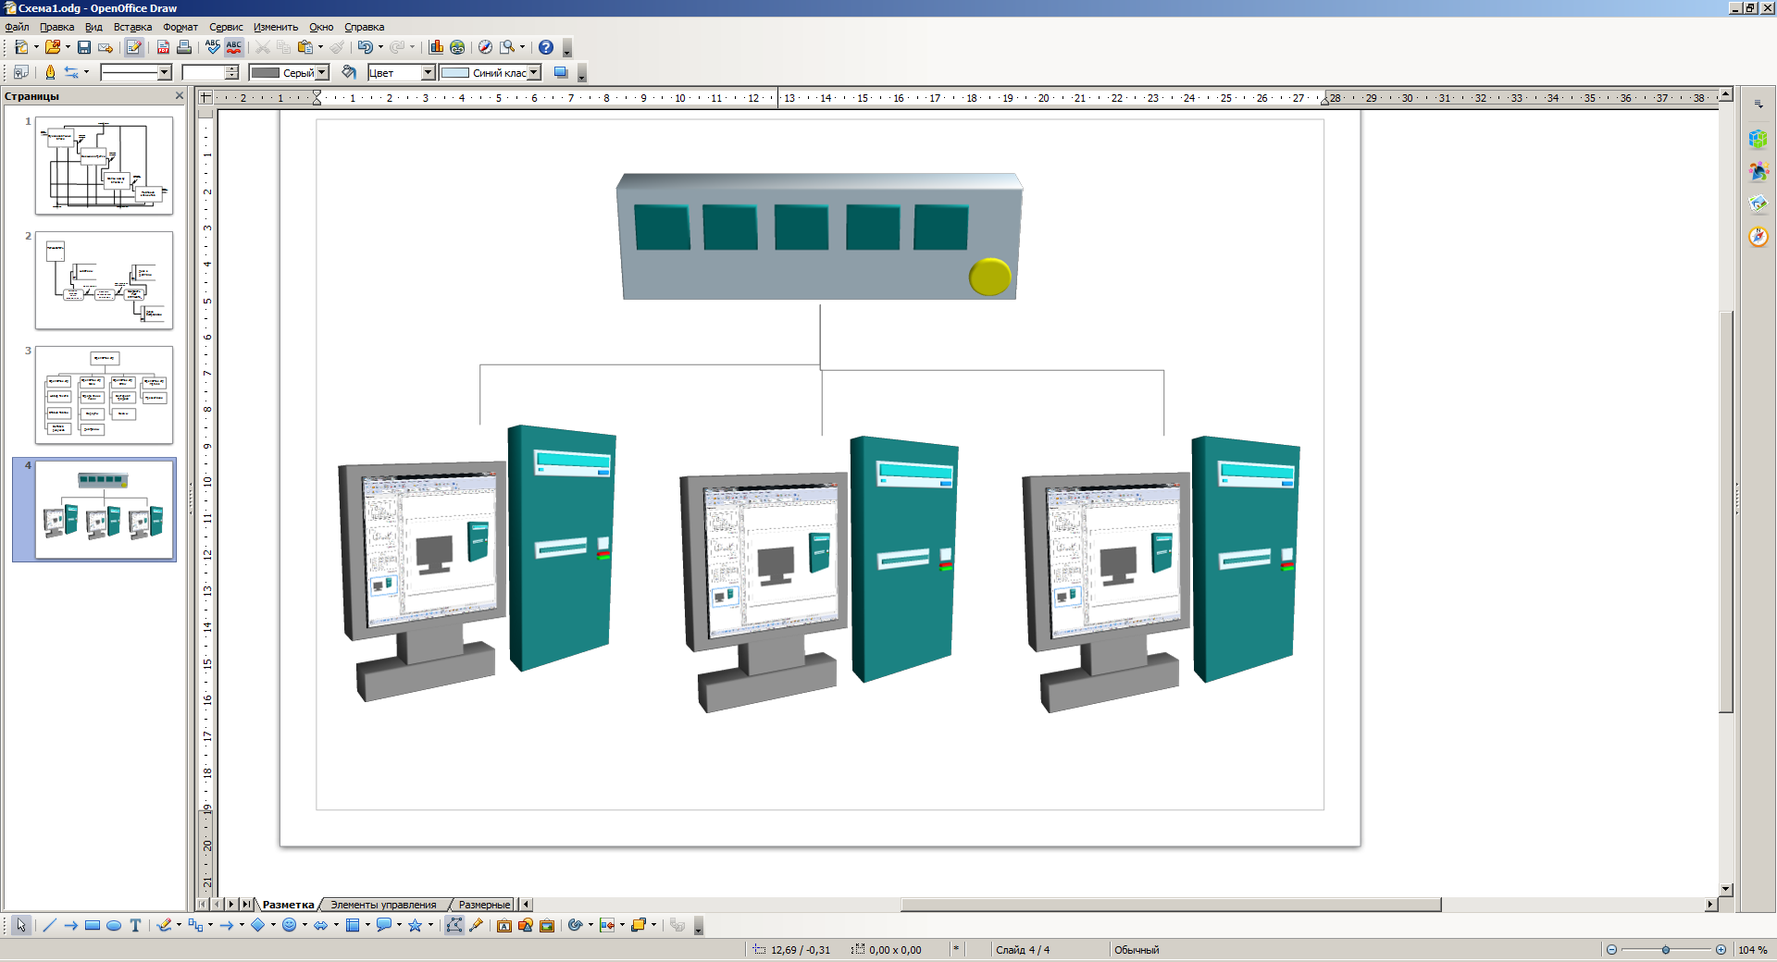Undo the last action
This screenshot has height=962, width=1777.
point(366,47)
